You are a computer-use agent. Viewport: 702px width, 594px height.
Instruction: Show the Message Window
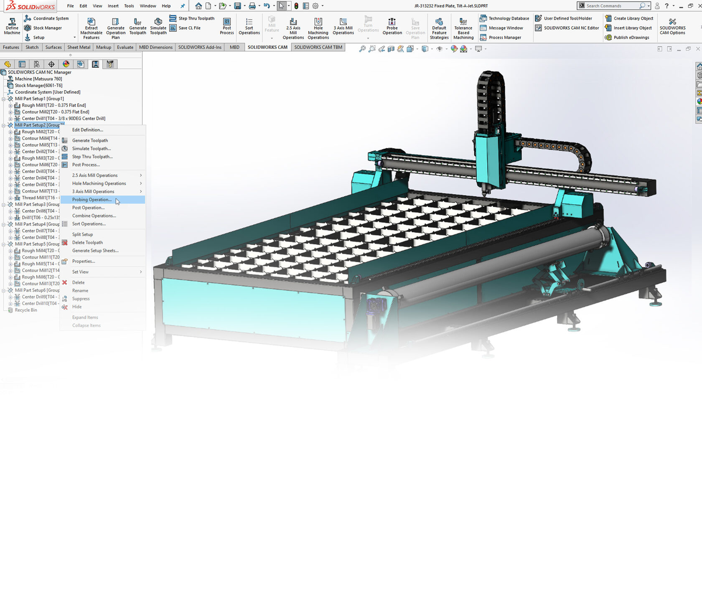501,28
